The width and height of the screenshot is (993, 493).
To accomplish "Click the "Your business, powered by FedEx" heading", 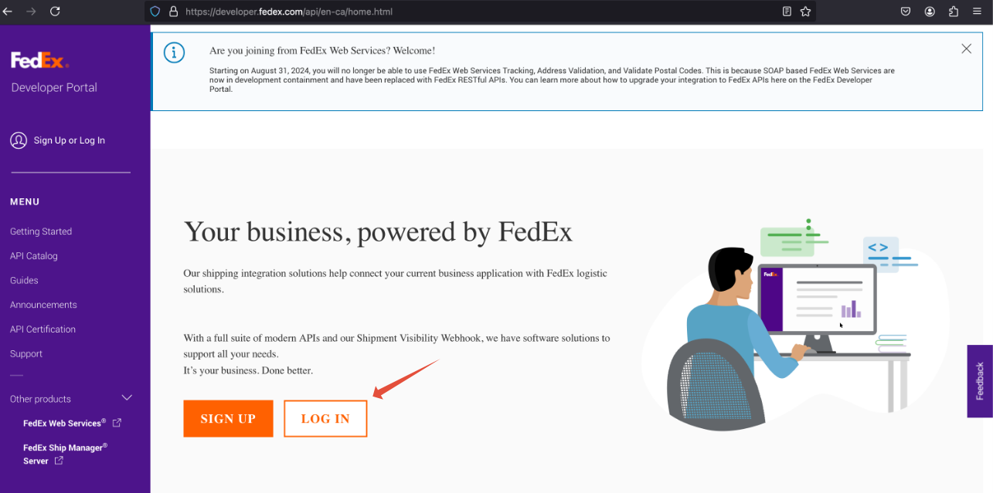I will [378, 231].
